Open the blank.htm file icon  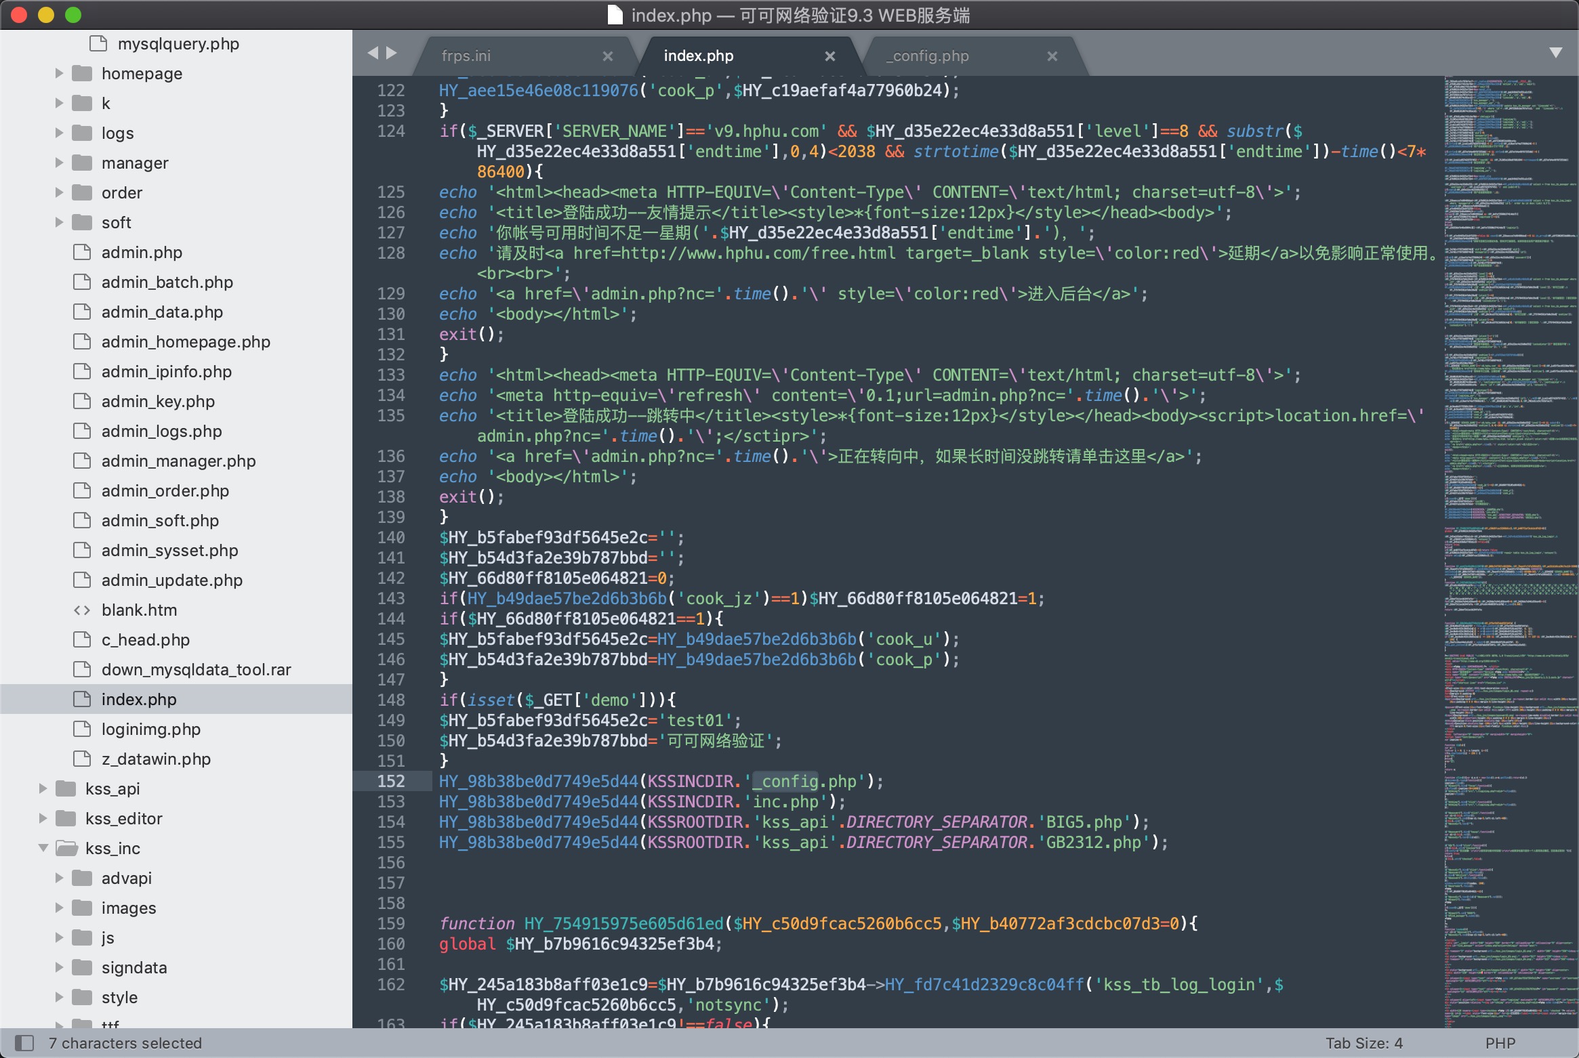coord(82,610)
